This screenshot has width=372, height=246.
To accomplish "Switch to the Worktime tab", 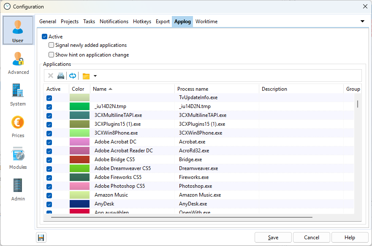I will 206,22.
